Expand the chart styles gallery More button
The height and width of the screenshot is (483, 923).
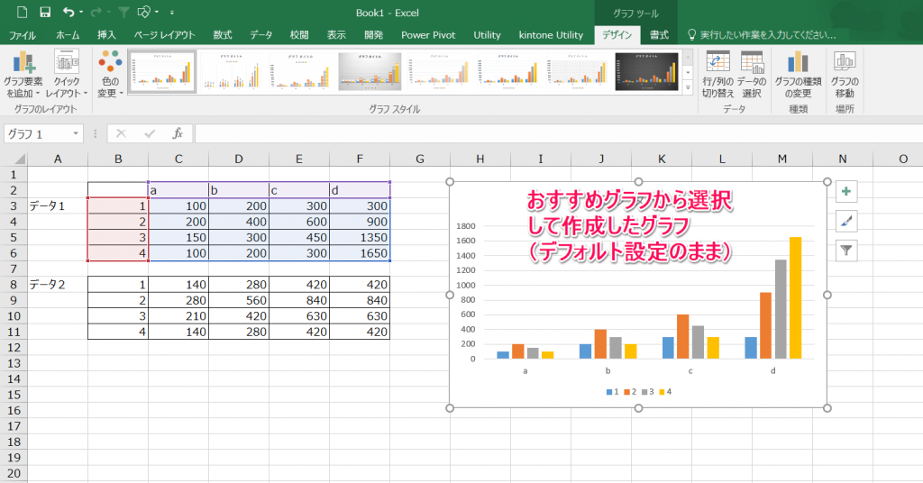(688, 87)
